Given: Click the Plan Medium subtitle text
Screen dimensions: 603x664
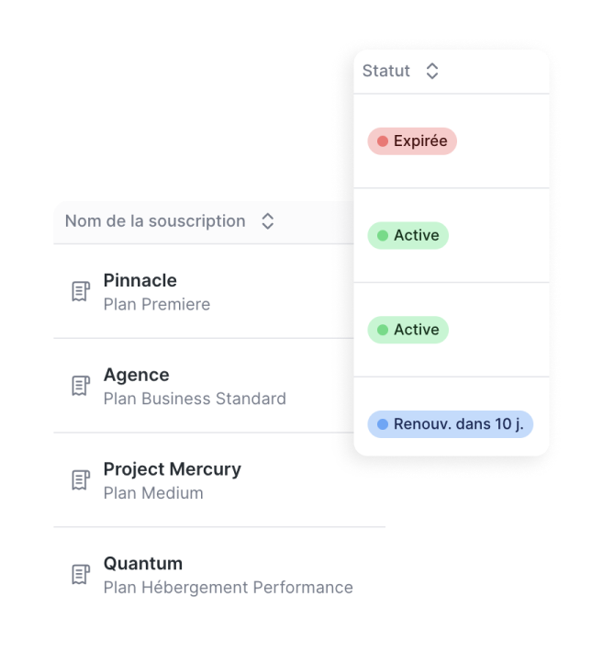Looking at the screenshot, I should (153, 493).
